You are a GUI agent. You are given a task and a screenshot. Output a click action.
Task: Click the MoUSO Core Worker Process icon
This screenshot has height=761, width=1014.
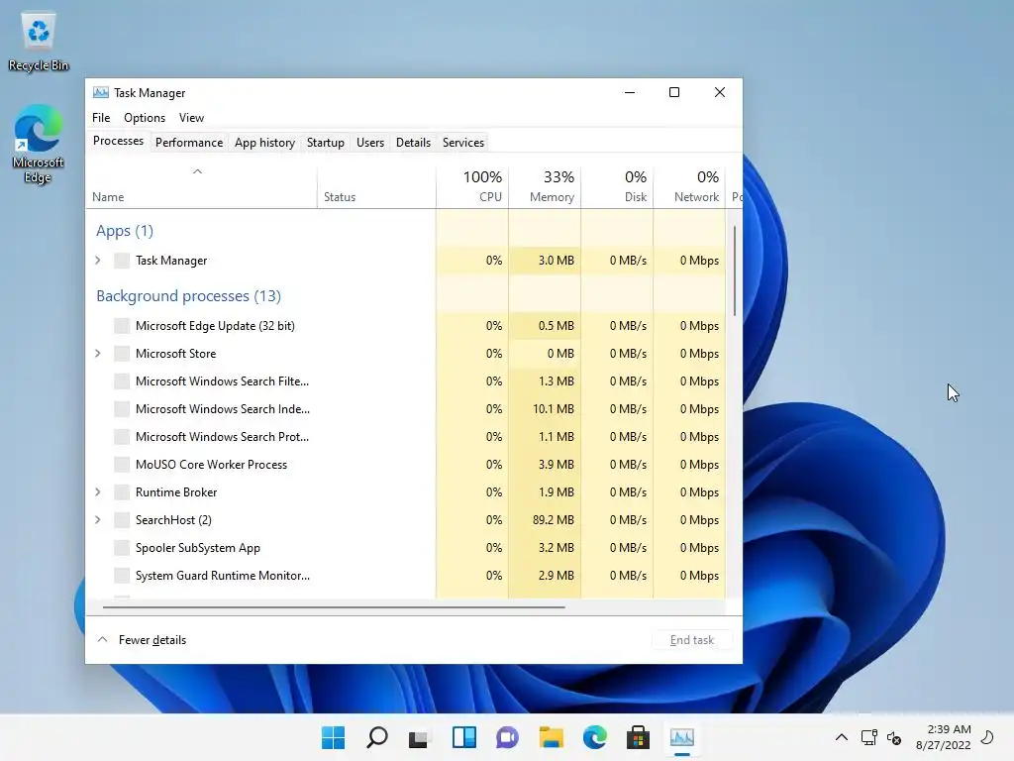click(x=122, y=465)
